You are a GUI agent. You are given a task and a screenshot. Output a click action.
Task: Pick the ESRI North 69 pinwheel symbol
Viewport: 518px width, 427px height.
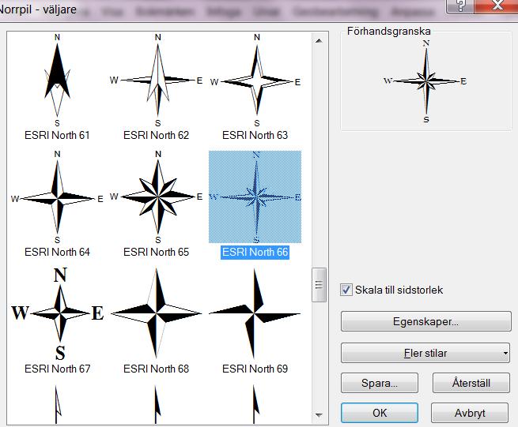(x=255, y=313)
